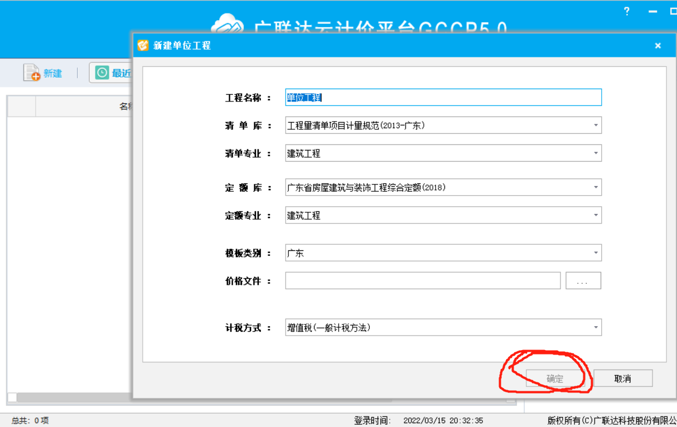The width and height of the screenshot is (677, 427).
Task: Expand the 清单专业 combo box
Action: [x=443, y=153]
